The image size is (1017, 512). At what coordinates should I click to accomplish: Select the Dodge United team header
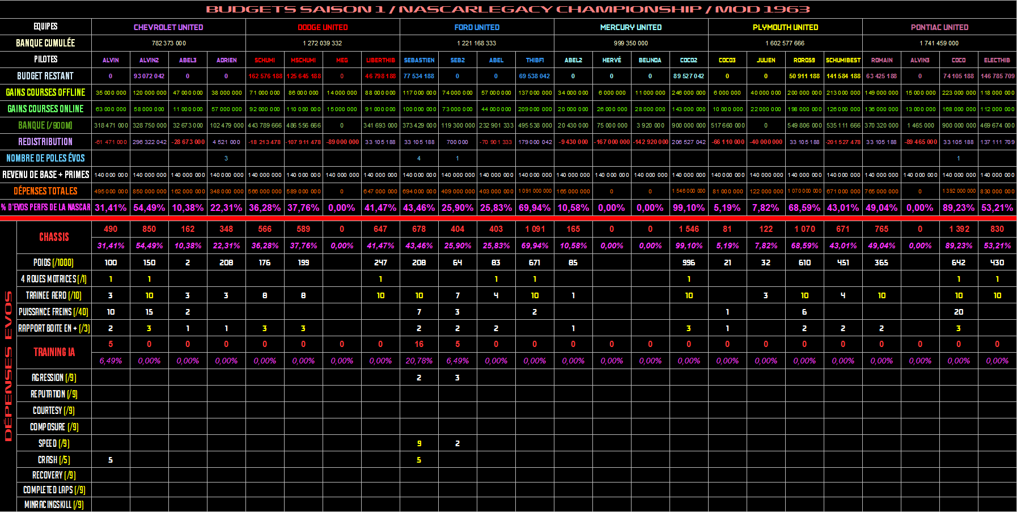[323, 27]
